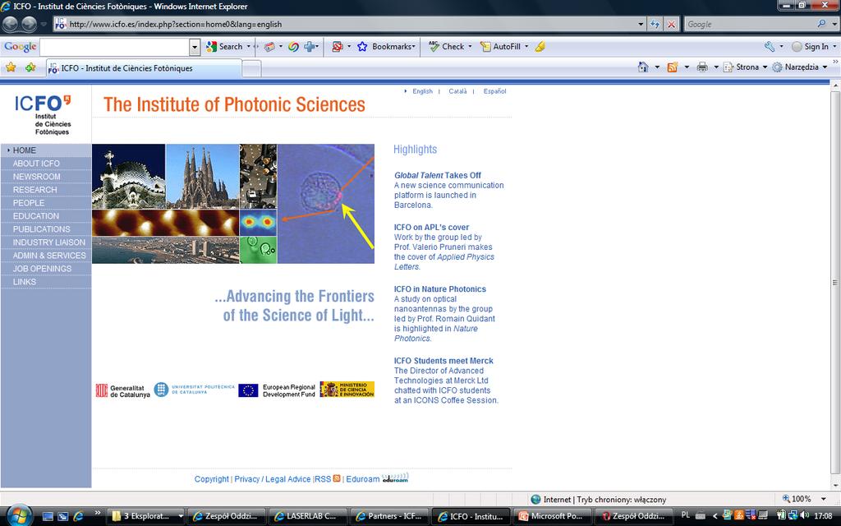Open a new blank browser tab
The width and height of the screenshot is (841, 526).
[252, 69]
